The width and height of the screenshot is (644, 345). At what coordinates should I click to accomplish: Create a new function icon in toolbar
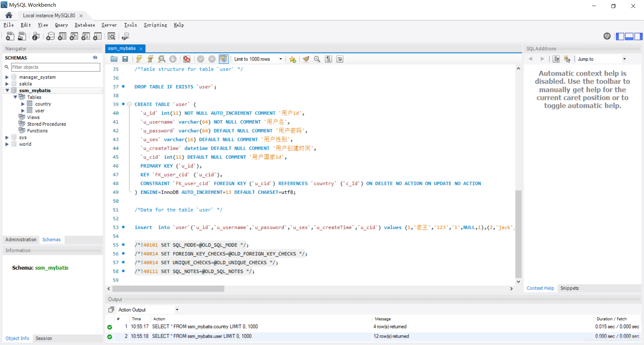(x=97, y=36)
